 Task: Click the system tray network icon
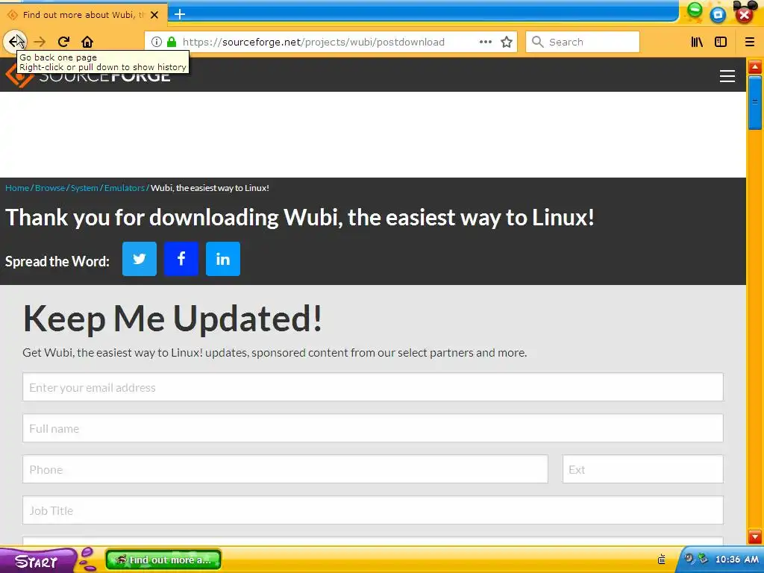[x=703, y=559]
